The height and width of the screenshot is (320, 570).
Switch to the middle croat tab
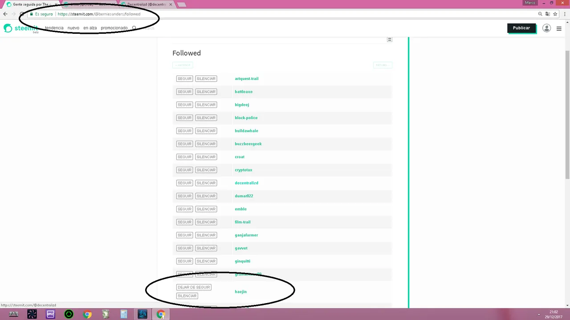(x=89, y=4)
